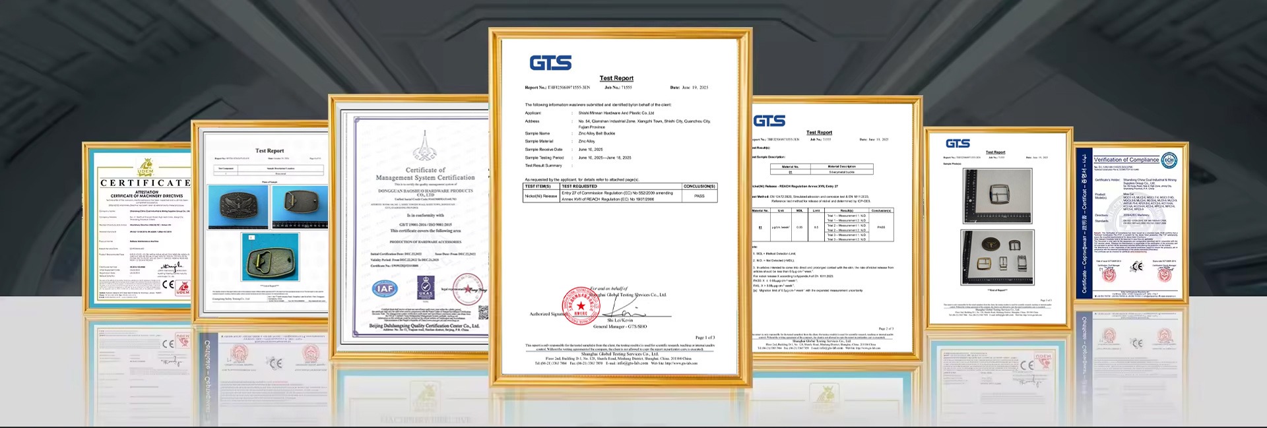The image size is (1267, 428).
Task: Click the 'Test Report' heading on the page 2 GTS report
Action: [819, 133]
